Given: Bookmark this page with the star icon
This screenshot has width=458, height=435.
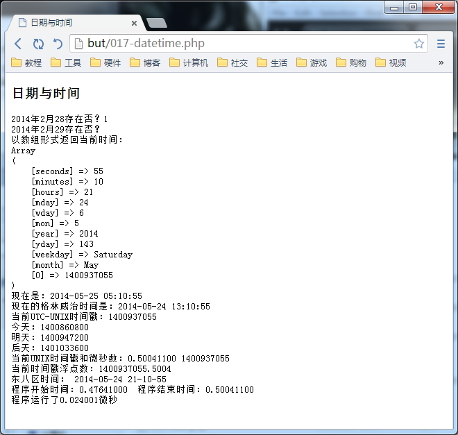Looking at the screenshot, I should click(418, 44).
